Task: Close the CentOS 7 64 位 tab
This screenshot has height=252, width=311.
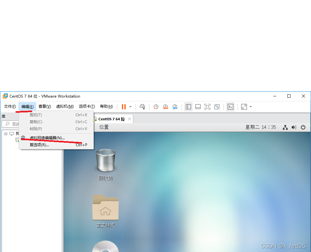Action: point(129,119)
